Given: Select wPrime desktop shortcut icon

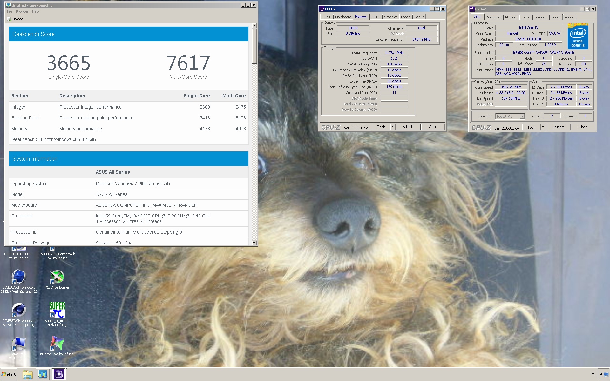Looking at the screenshot, I should 57,343.
